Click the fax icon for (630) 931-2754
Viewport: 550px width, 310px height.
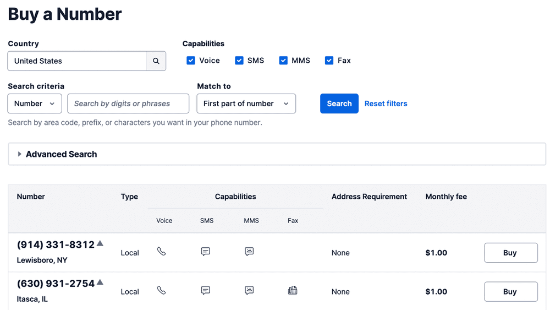(293, 290)
